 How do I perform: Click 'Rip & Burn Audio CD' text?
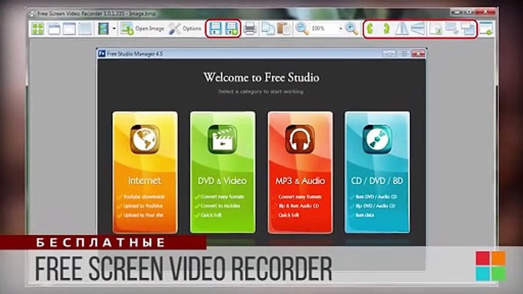coord(299,206)
